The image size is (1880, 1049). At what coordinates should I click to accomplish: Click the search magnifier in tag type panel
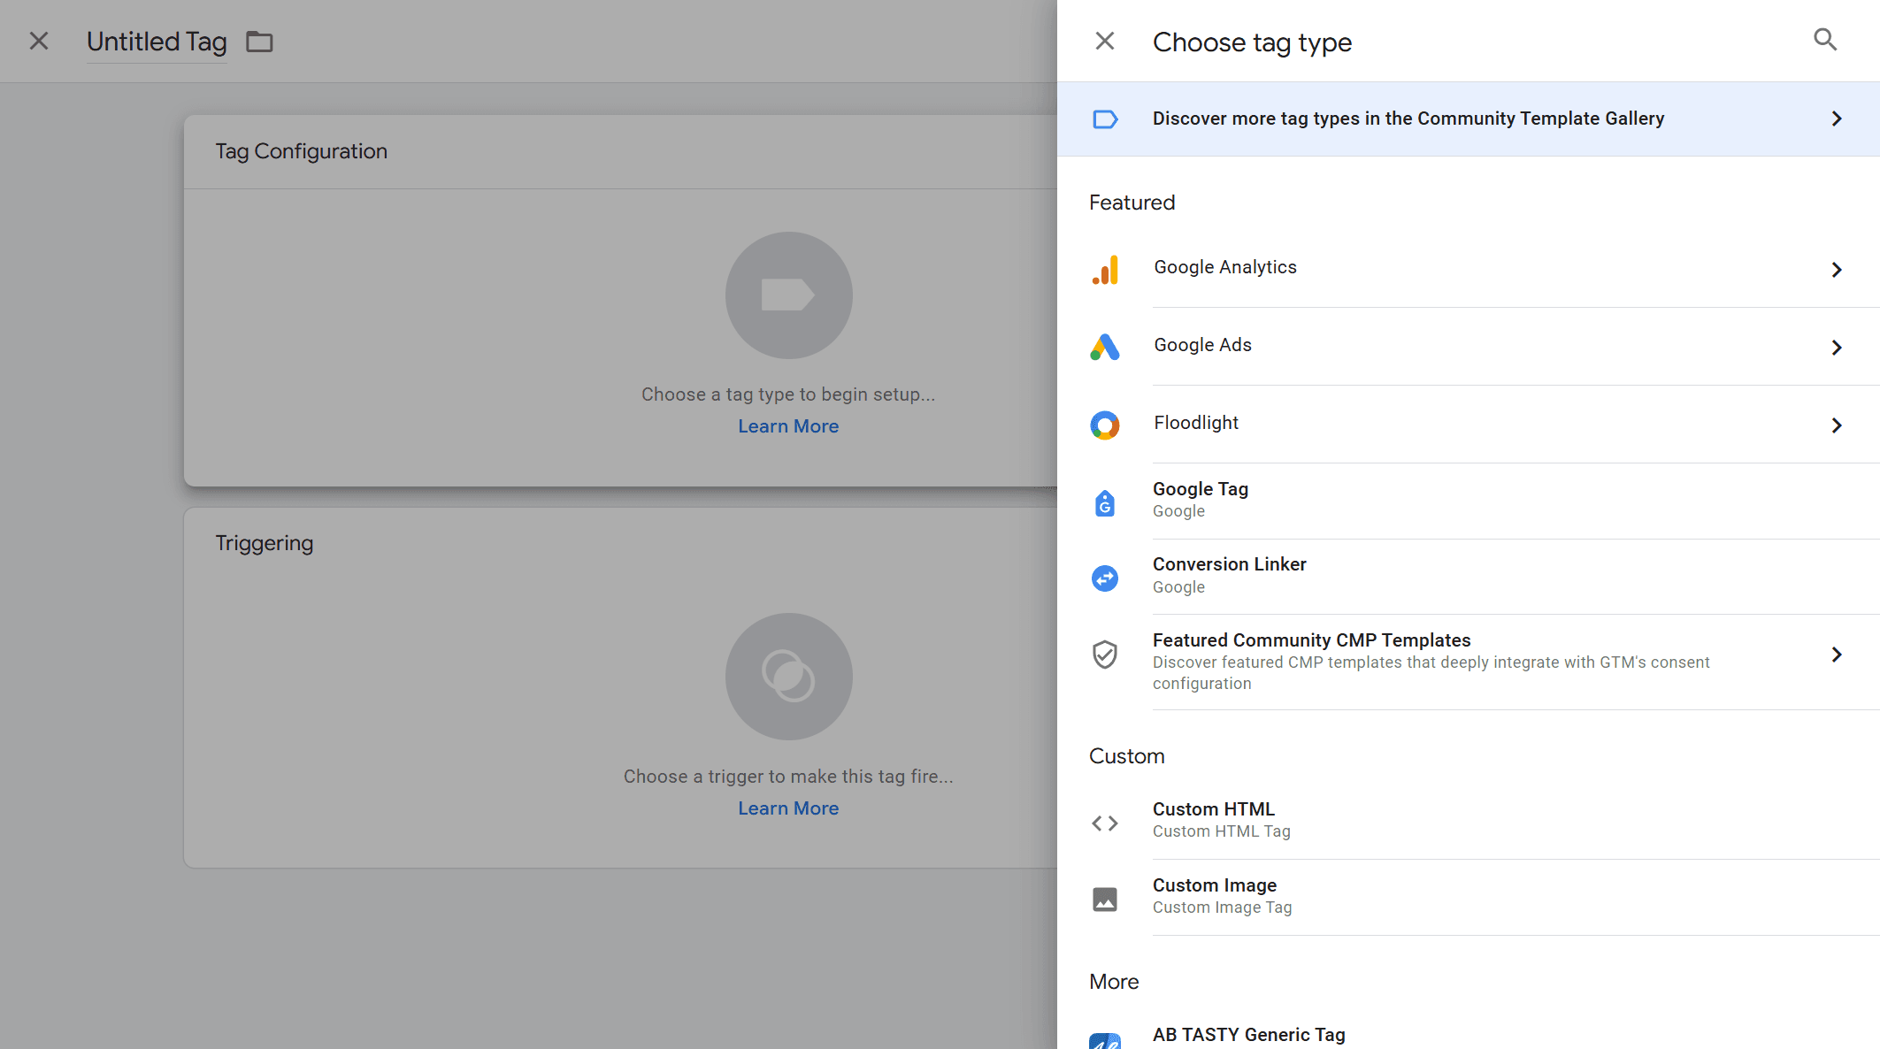click(1824, 40)
